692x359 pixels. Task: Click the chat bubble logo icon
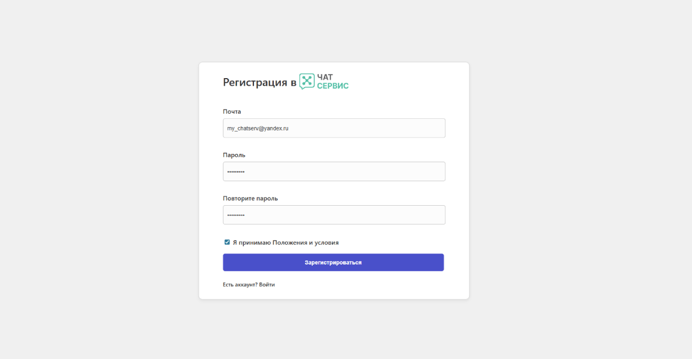click(x=307, y=81)
